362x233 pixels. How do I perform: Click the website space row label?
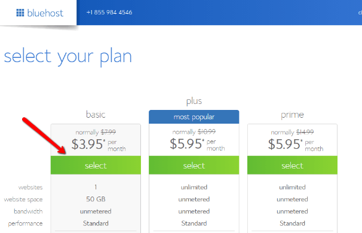pyautogui.click(x=23, y=200)
